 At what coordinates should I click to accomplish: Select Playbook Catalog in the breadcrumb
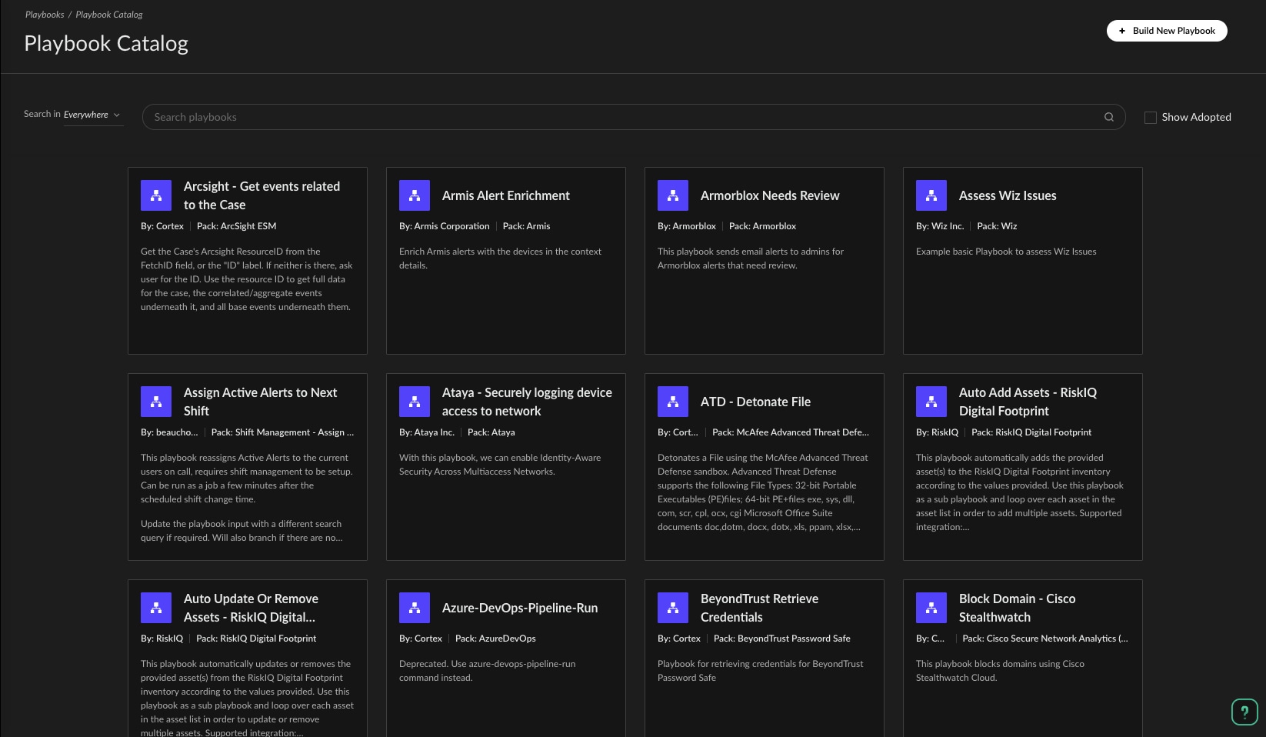(x=108, y=15)
